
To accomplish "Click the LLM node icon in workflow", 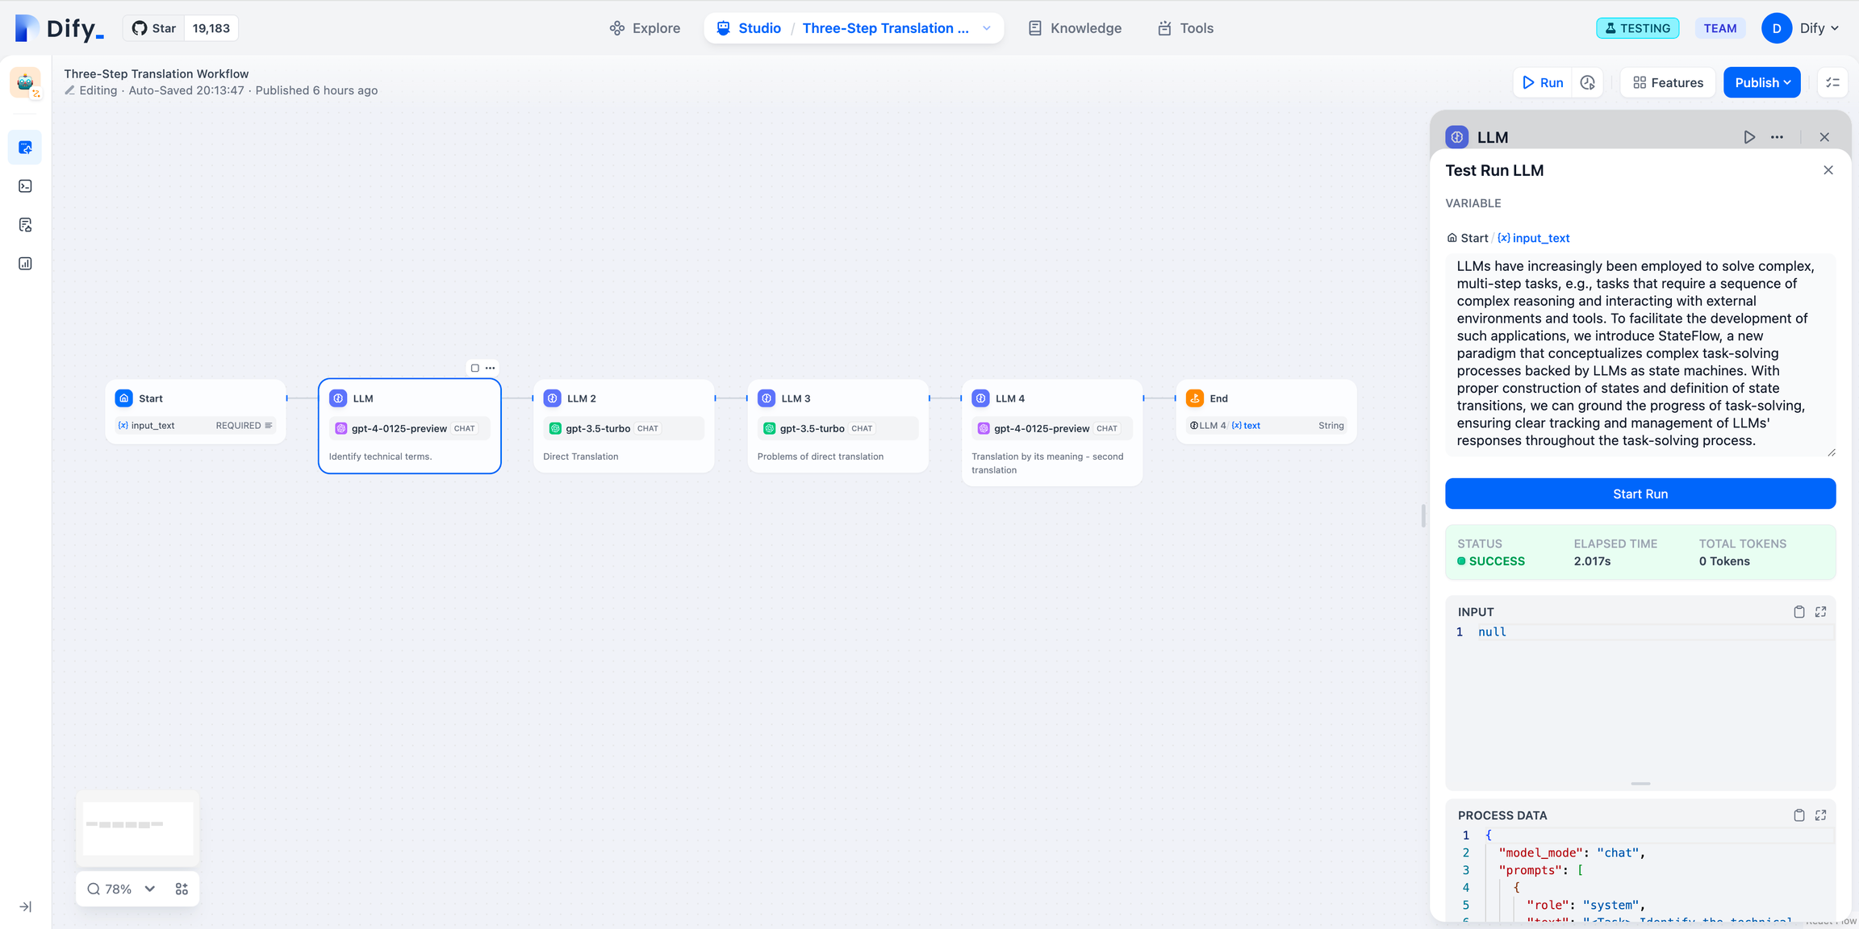I will (338, 398).
